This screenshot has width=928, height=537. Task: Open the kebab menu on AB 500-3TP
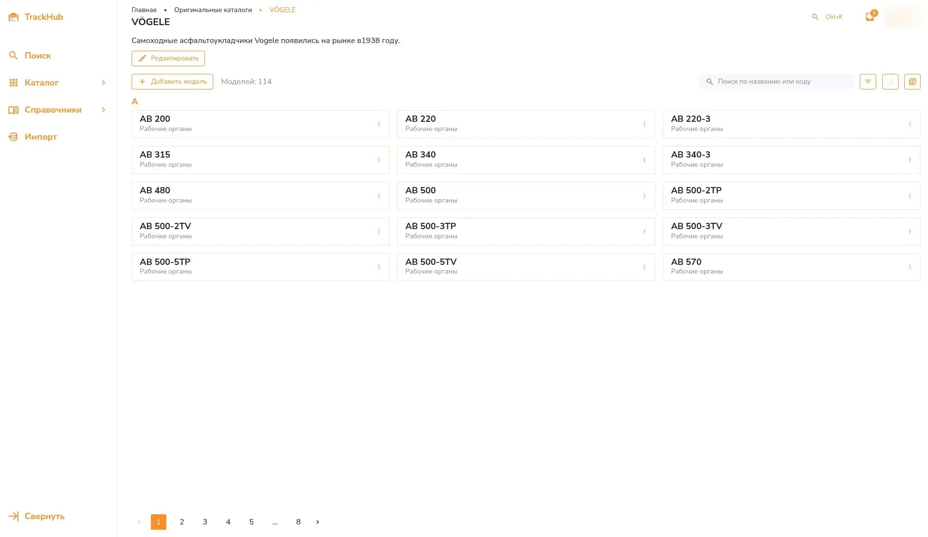[x=644, y=232]
